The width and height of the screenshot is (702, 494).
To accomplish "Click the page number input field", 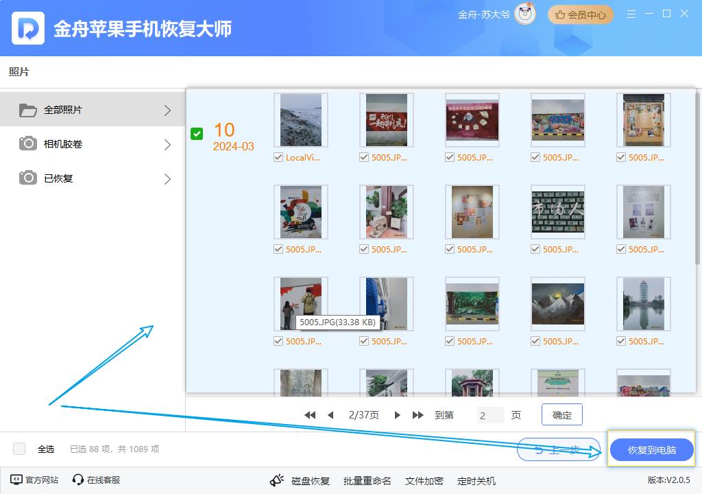I will click(x=490, y=415).
